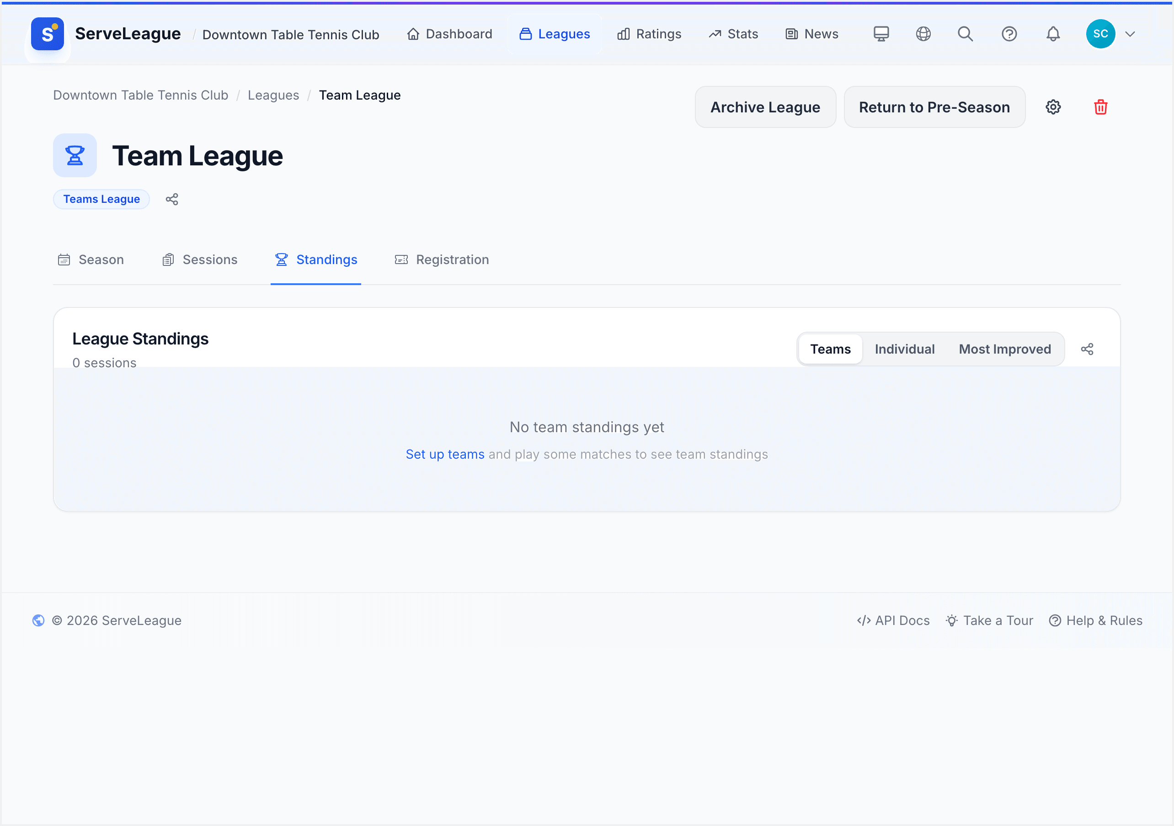Screen dimensions: 1174x826
Task: Click Take a Tour in footer
Action: pyautogui.click(x=989, y=620)
